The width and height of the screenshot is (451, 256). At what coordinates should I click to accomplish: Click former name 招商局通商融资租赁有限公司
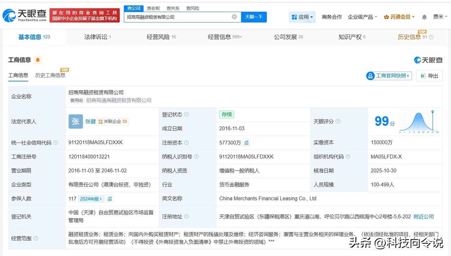point(119,101)
